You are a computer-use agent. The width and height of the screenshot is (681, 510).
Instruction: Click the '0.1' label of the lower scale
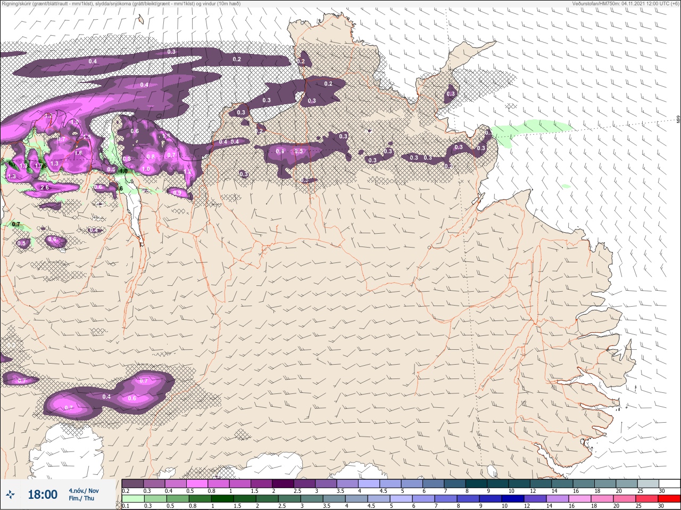click(125, 506)
